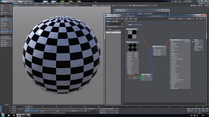The height and width of the screenshot is (117, 209).
Task: Click the timeline frame slider handle
Action: click(x=29, y=106)
